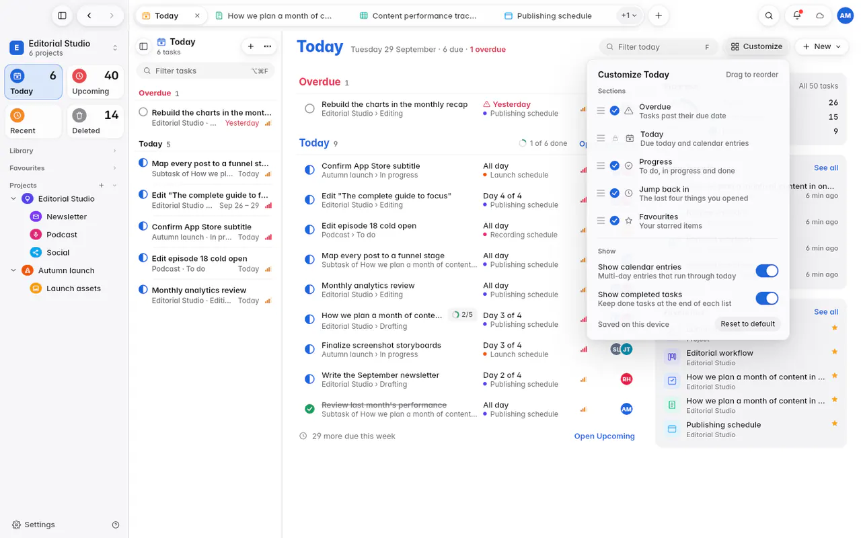
Task: Click the help icon beside Settings
Action: tap(116, 525)
